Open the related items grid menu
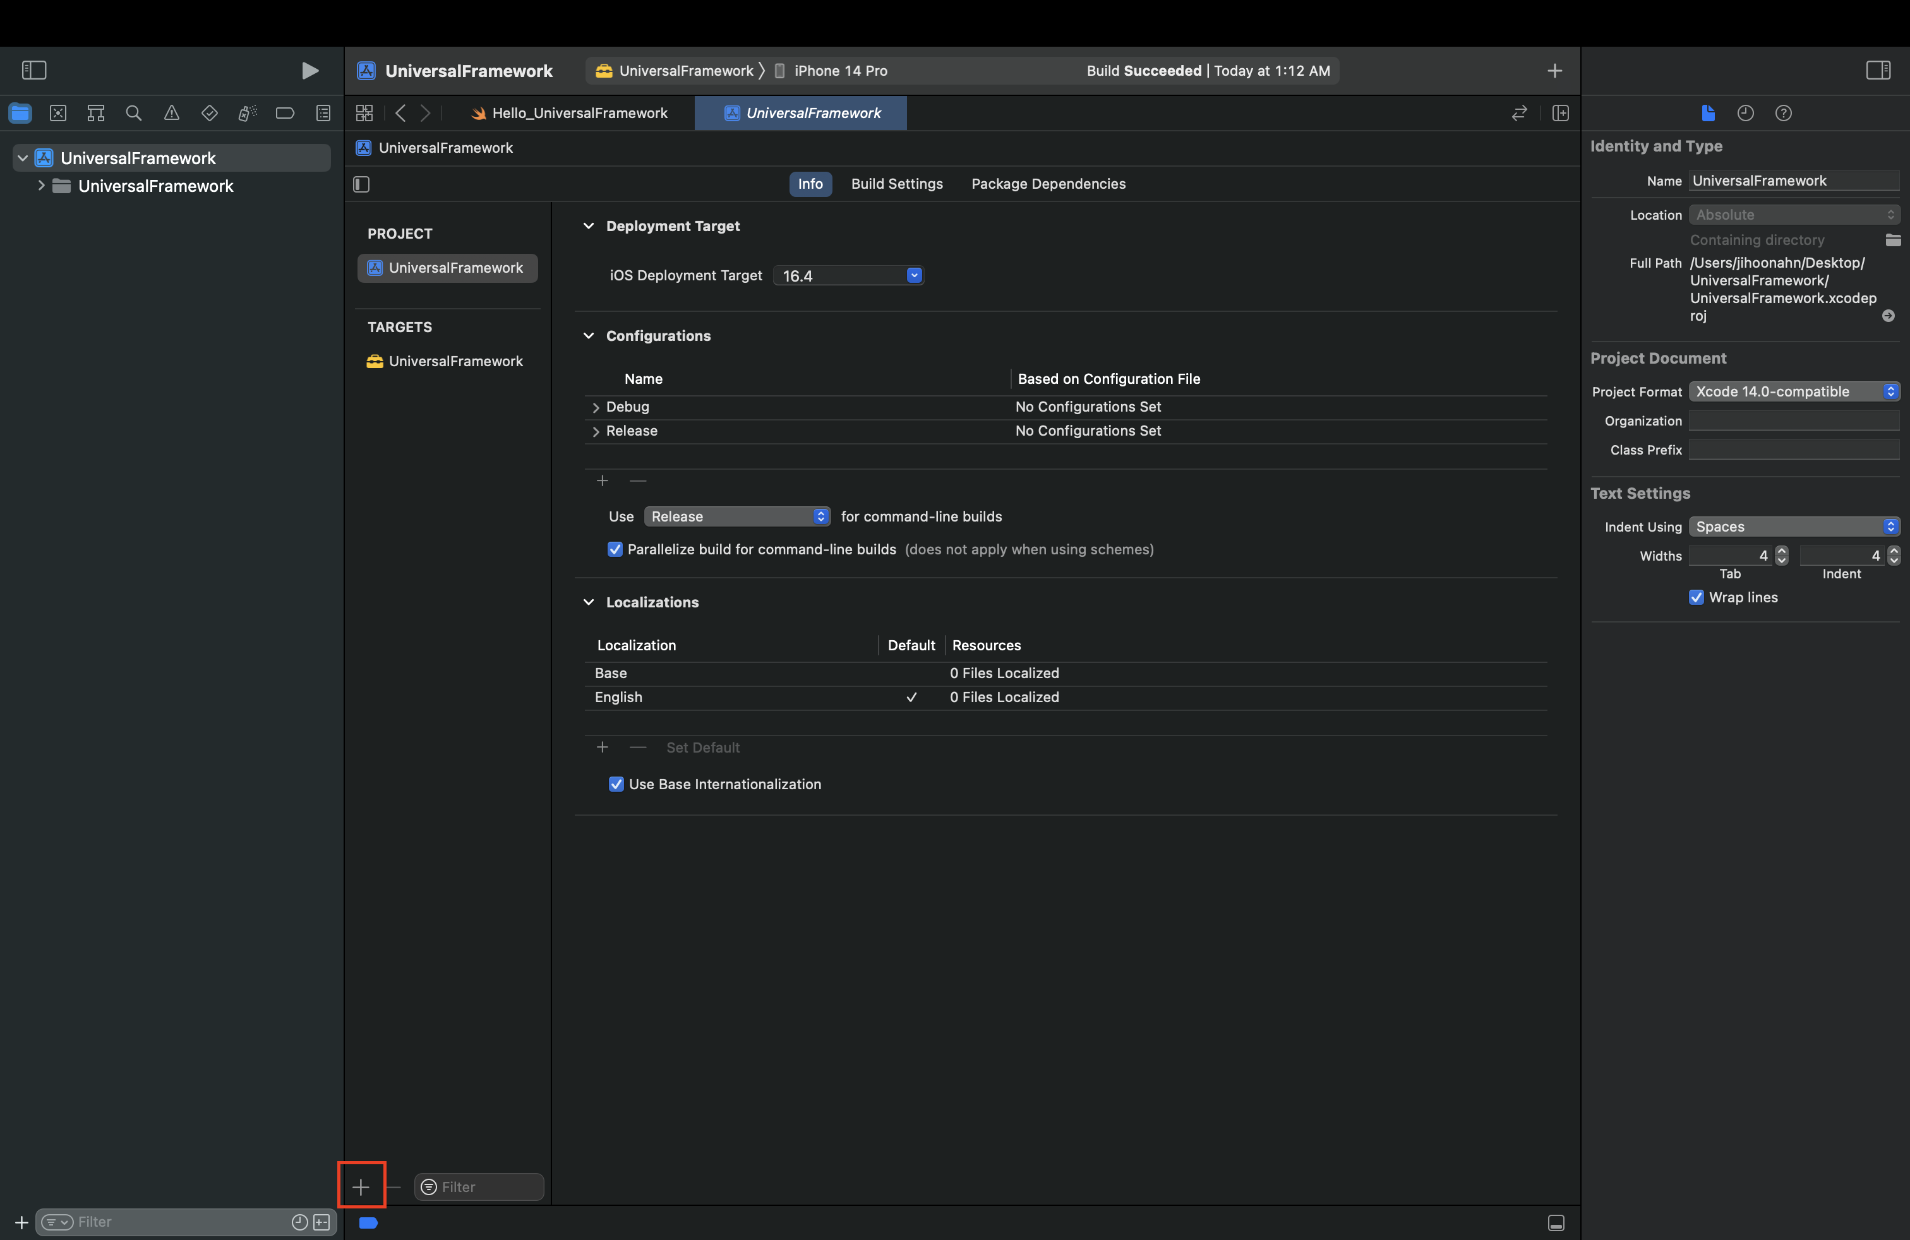Image resolution: width=1910 pixels, height=1240 pixels. 364,113
